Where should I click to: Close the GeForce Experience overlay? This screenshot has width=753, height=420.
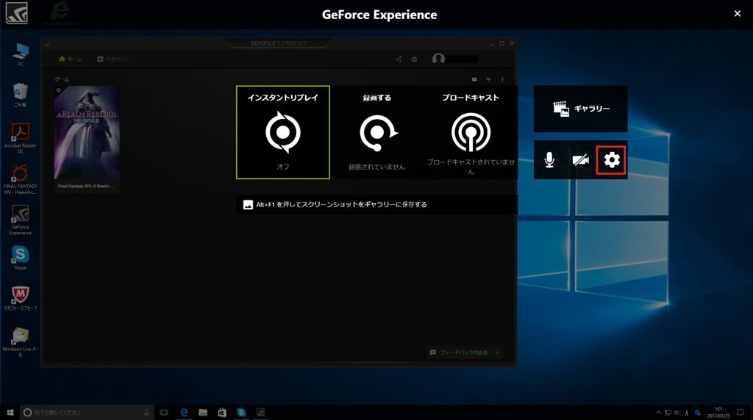(x=737, y=14)
